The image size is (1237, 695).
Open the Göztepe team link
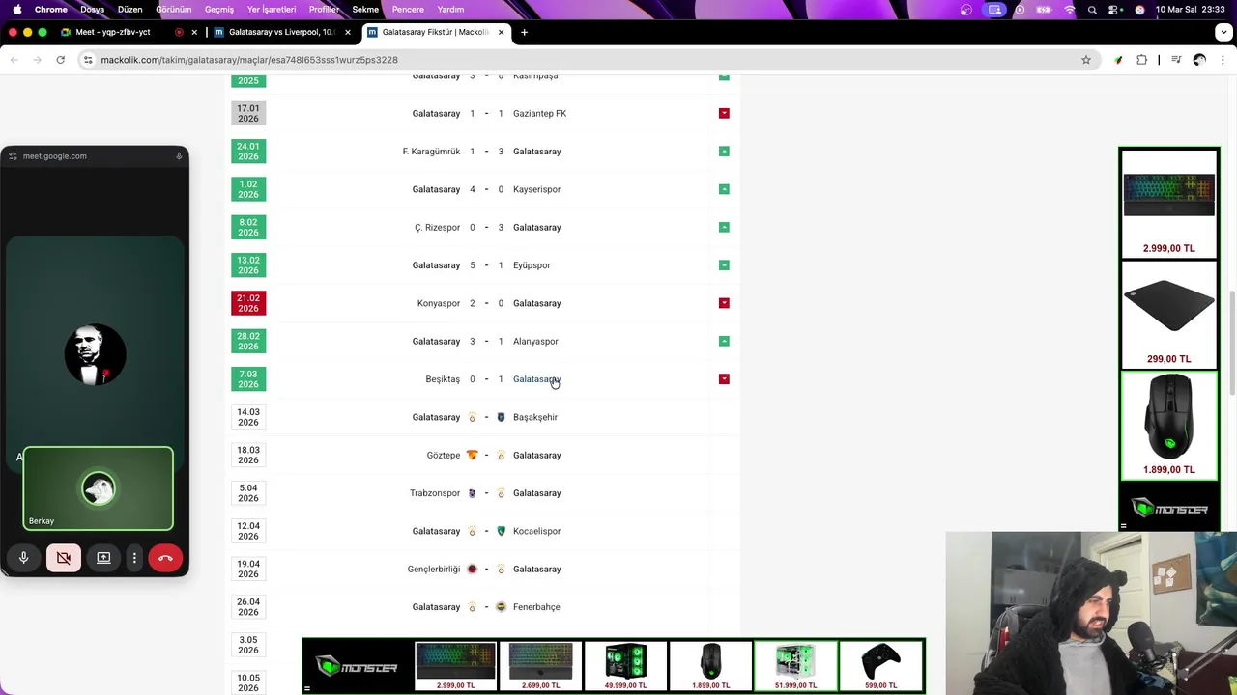click(444, 456)
